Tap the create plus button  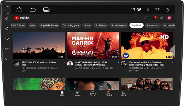tap(93, 94)
